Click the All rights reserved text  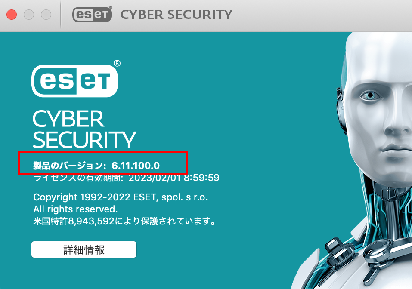75,209
